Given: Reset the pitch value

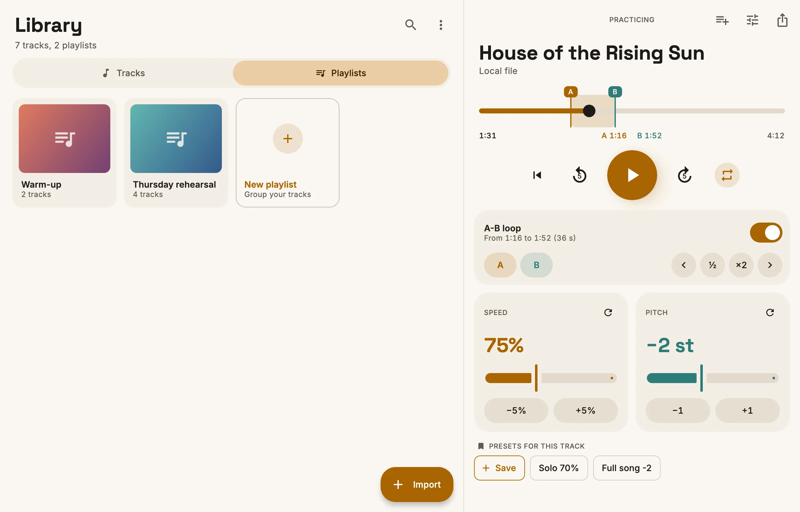Looking at the screenshot, I should 769,313.
